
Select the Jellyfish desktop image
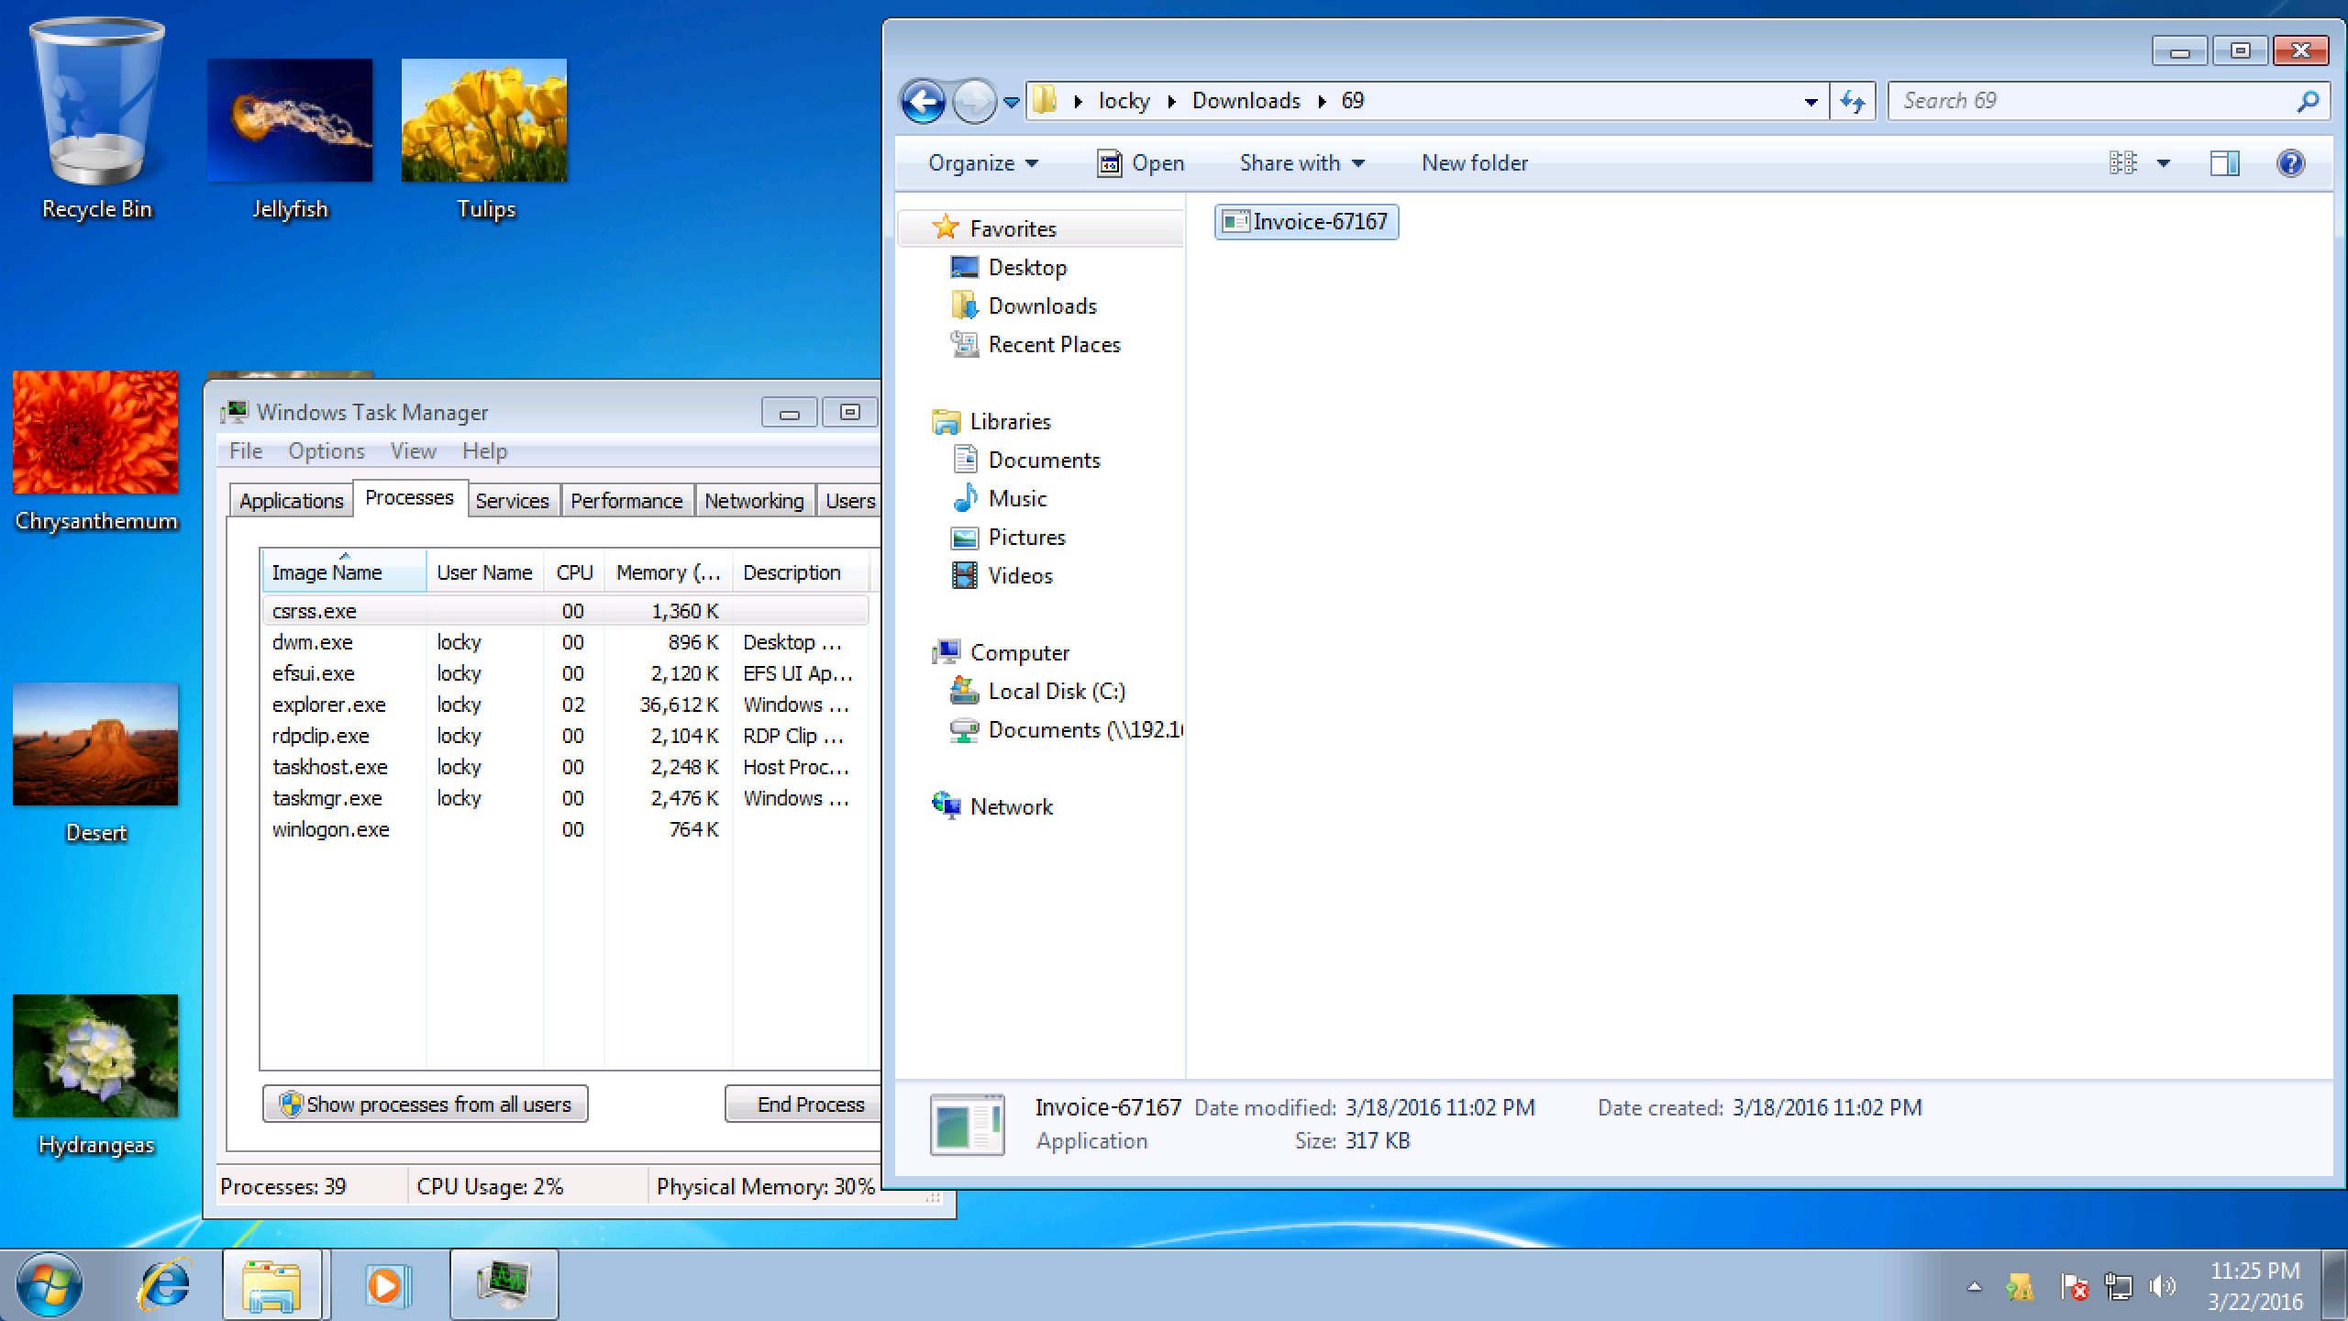tap(290, 139)
